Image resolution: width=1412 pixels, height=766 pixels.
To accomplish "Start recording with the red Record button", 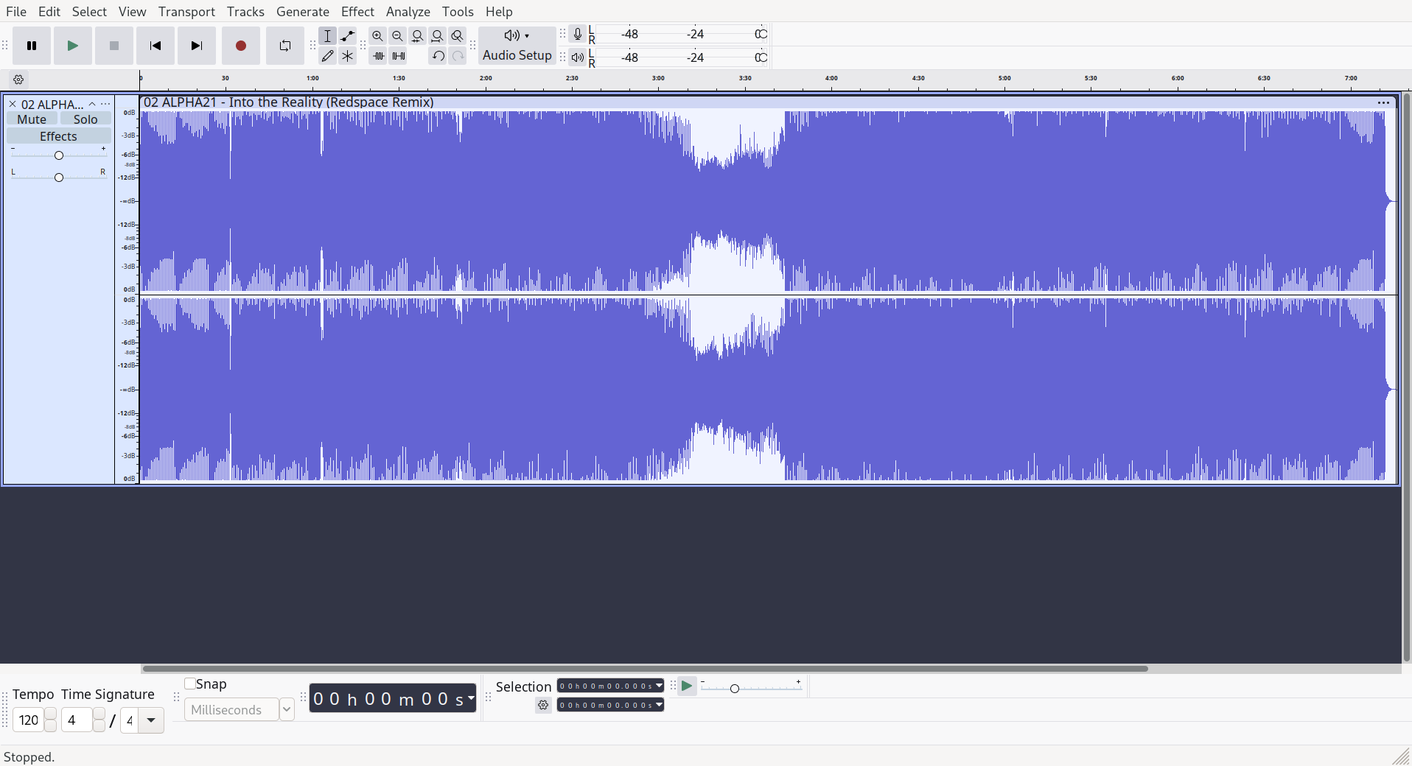I will tap(241, 46).
